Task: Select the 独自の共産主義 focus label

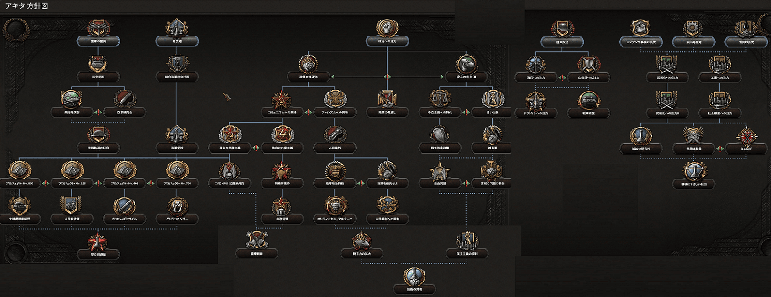Action: coord(282,148)
